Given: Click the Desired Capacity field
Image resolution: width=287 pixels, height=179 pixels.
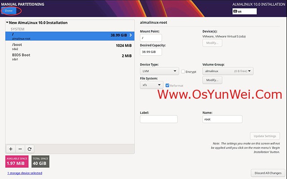Looking at the screenshot, I should click(x=151, y=52).
